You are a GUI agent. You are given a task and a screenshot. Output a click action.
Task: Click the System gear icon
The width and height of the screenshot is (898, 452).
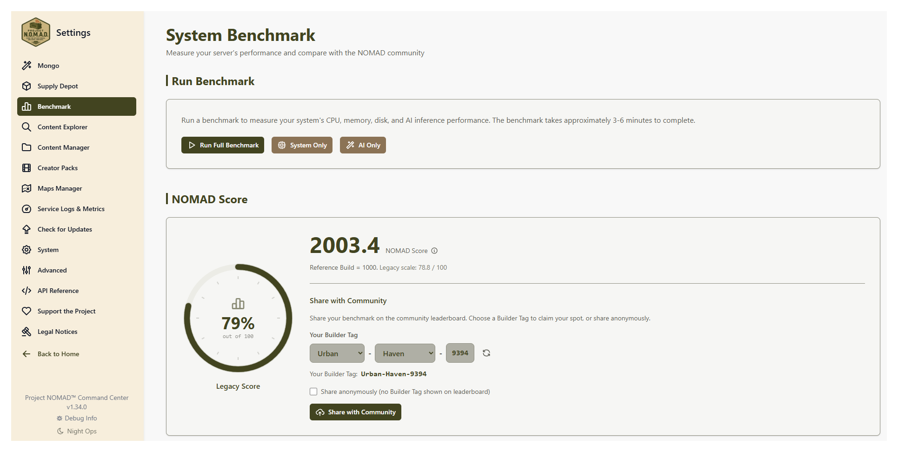click(x=27, y=250)
